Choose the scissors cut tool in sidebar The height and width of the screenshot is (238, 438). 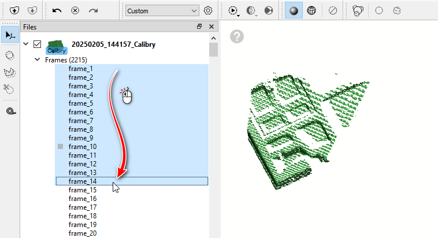pyautogui.click(x=10, y=88)
